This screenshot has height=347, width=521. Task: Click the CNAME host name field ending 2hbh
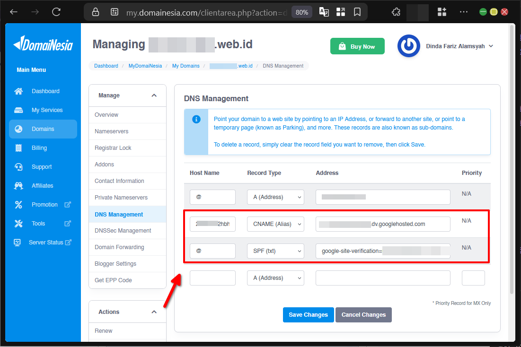click(212, 224)
